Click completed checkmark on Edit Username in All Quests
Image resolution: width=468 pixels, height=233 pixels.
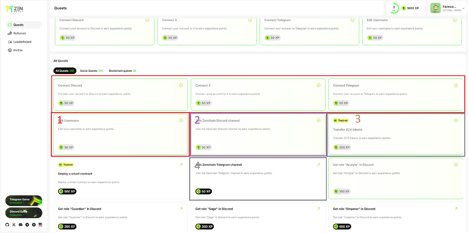click(181, 121)
